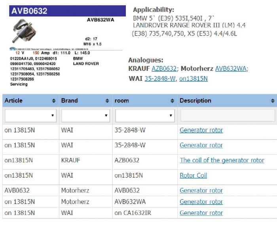Sort table by Brand column arrows
This screenshot has height=230, width=277.
pyautogui.click(x=107, y=101)
